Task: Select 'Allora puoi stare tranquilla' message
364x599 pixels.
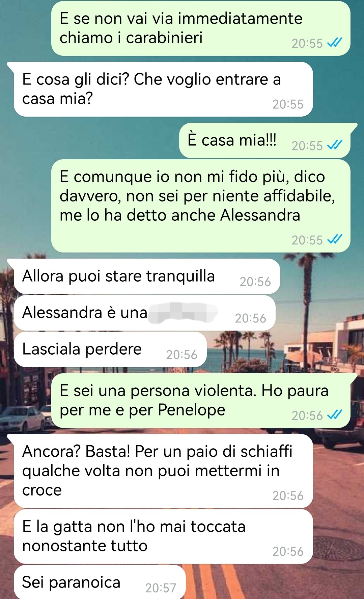Action: pos(147,277)
